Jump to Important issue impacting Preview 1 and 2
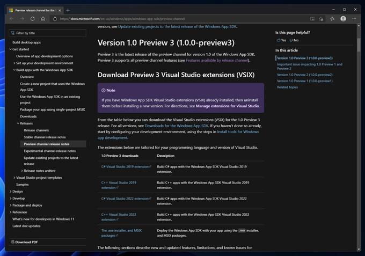This screenshot has height=256, width=365. pyautogui.click(x=310, y=67)
